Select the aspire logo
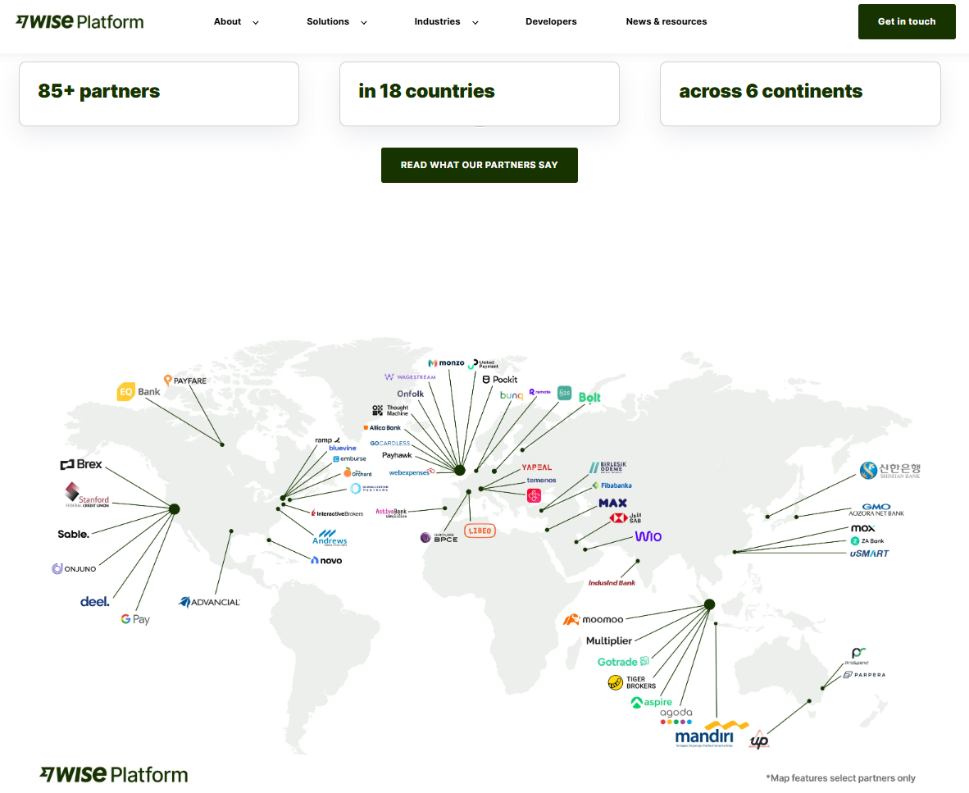The width and height of the screenshot is (969, 793). coord(652,703)
